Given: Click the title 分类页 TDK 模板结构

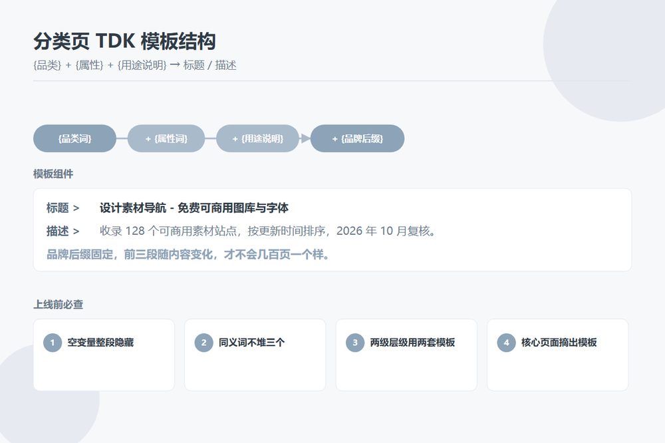Looking at the screenshot, I should (x=125, y=41).
